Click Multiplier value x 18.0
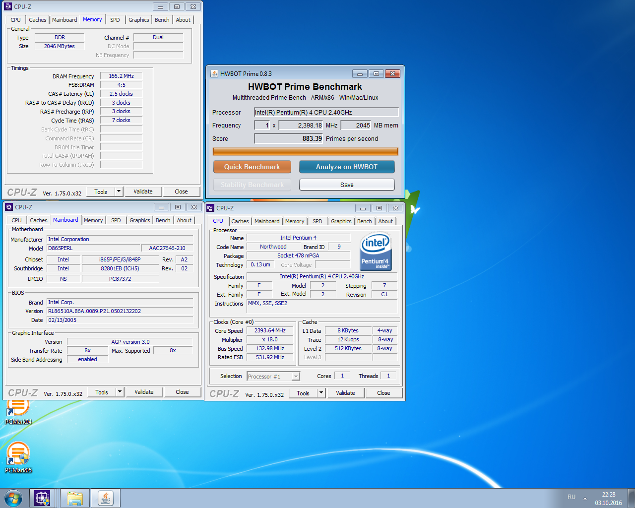This screenshot has height=508, width=635. tap(270, 339)
